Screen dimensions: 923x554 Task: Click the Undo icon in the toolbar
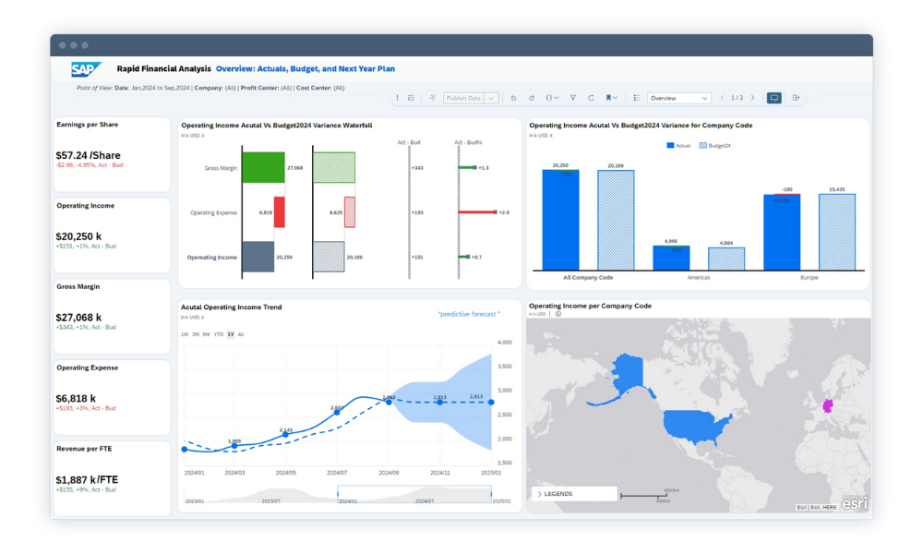click(514, 97)
